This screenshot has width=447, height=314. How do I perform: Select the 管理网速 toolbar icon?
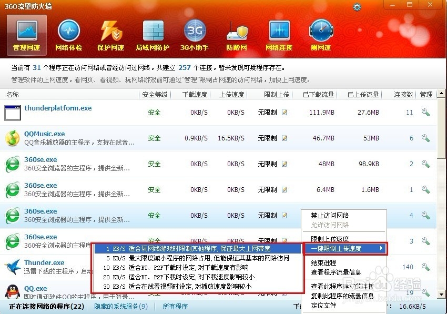26,34
